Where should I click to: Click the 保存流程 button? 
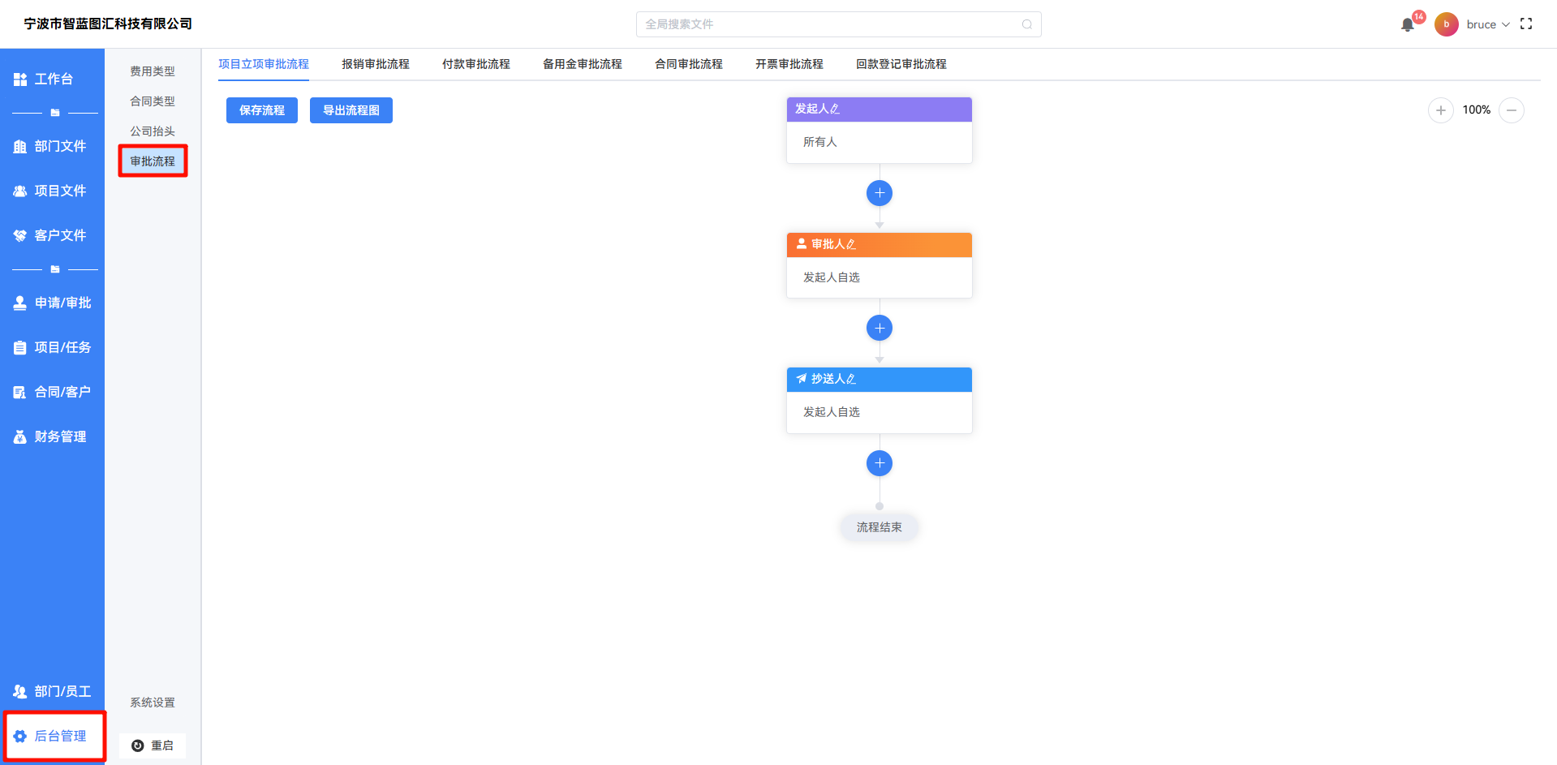pos(261,110)
